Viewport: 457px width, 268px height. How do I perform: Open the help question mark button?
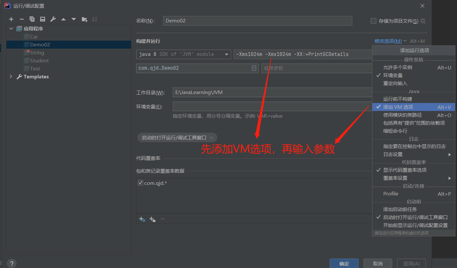coord(12,263)
